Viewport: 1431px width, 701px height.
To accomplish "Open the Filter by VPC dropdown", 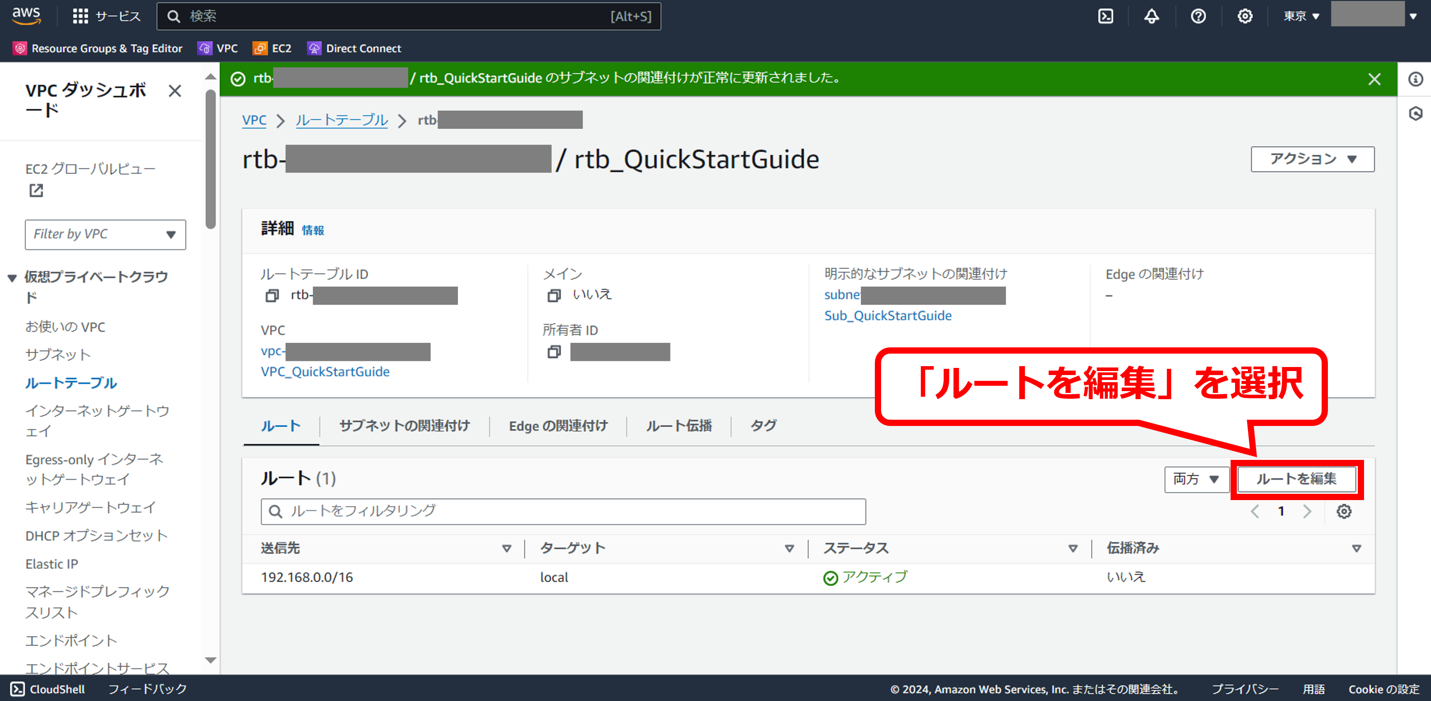I will (x=105, y=234).
